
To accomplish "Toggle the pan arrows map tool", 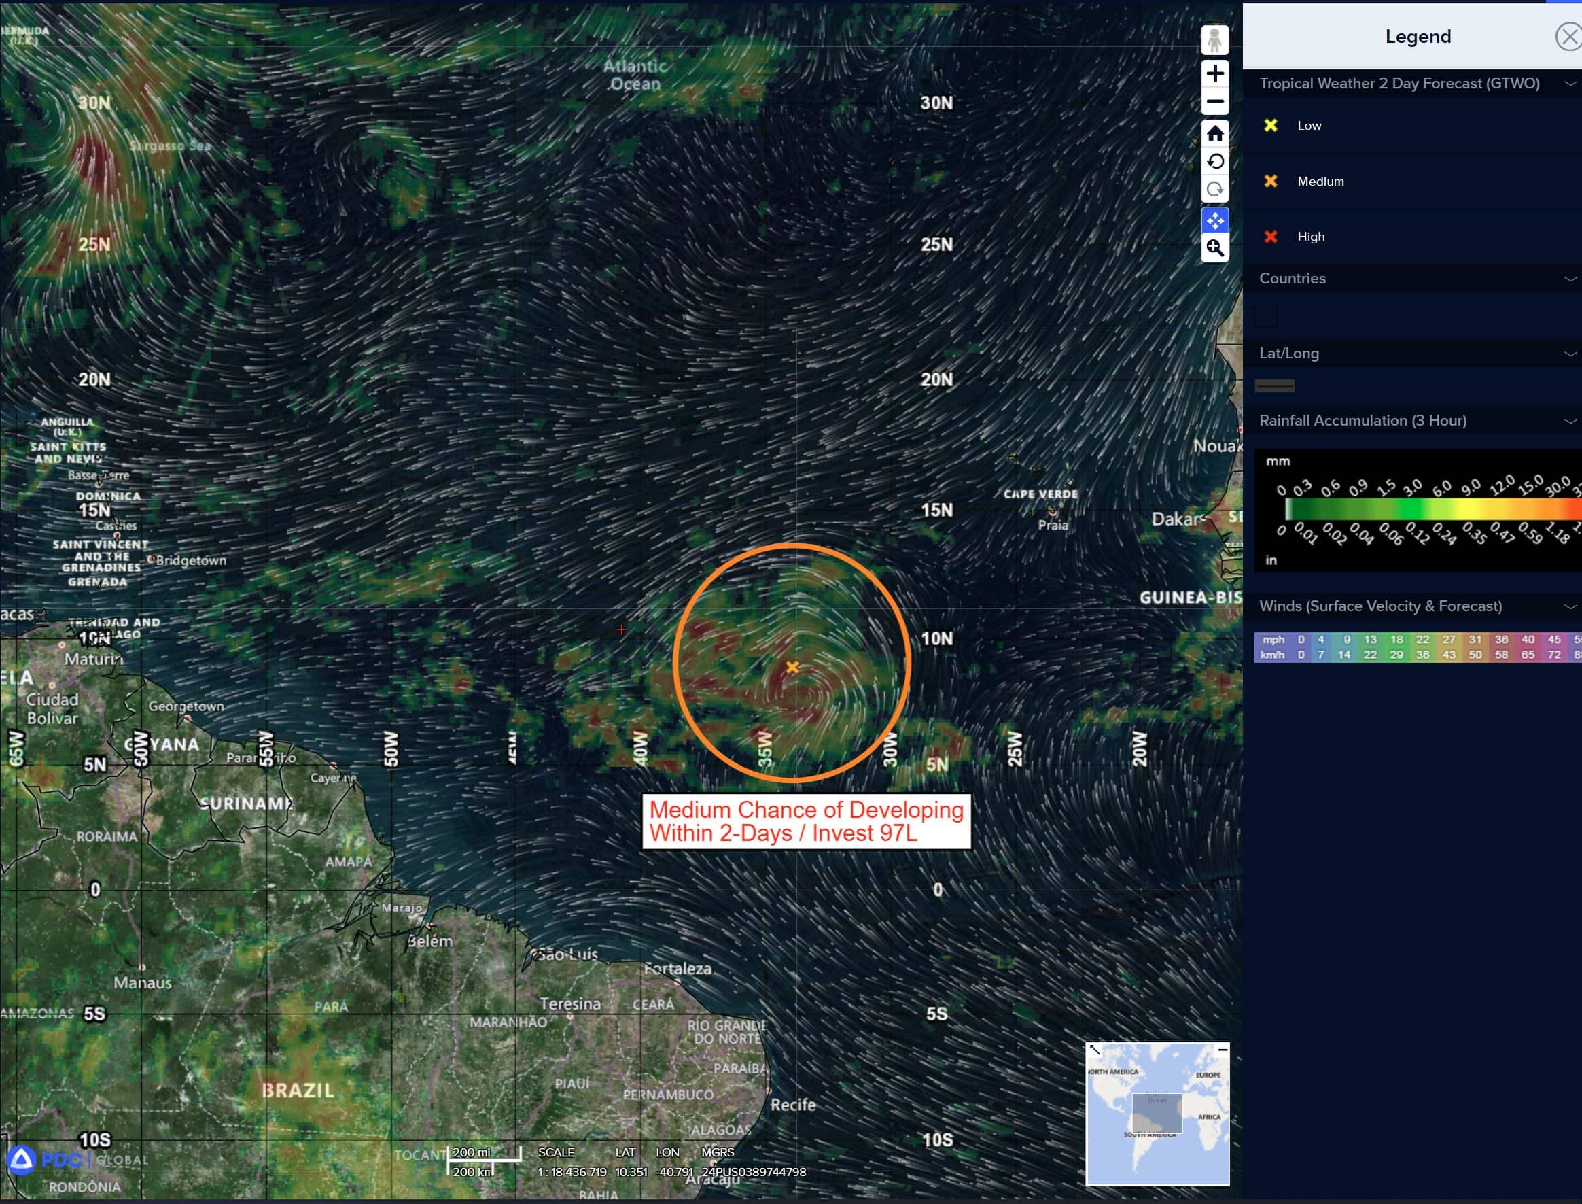I will 1214,221.
